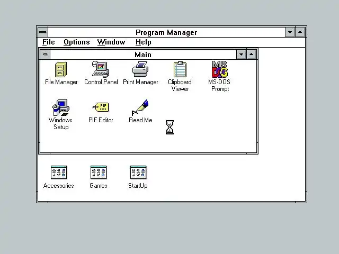Open the Help menu
This screenshot has height=254, width=339.
coord(144,42)
